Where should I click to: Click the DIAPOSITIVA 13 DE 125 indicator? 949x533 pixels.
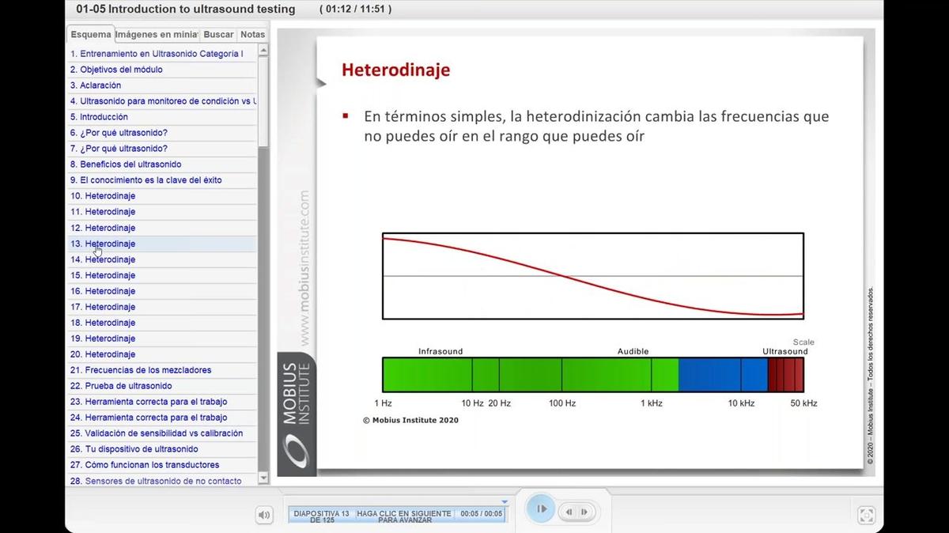(321, 516)
